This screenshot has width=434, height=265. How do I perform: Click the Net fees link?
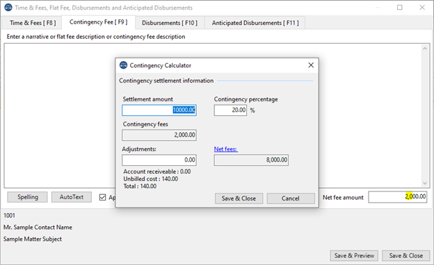click(x=225, y=149)
